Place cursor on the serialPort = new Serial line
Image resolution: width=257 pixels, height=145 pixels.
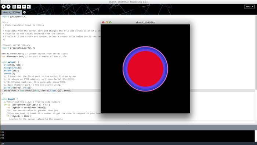tap(38, 90)
